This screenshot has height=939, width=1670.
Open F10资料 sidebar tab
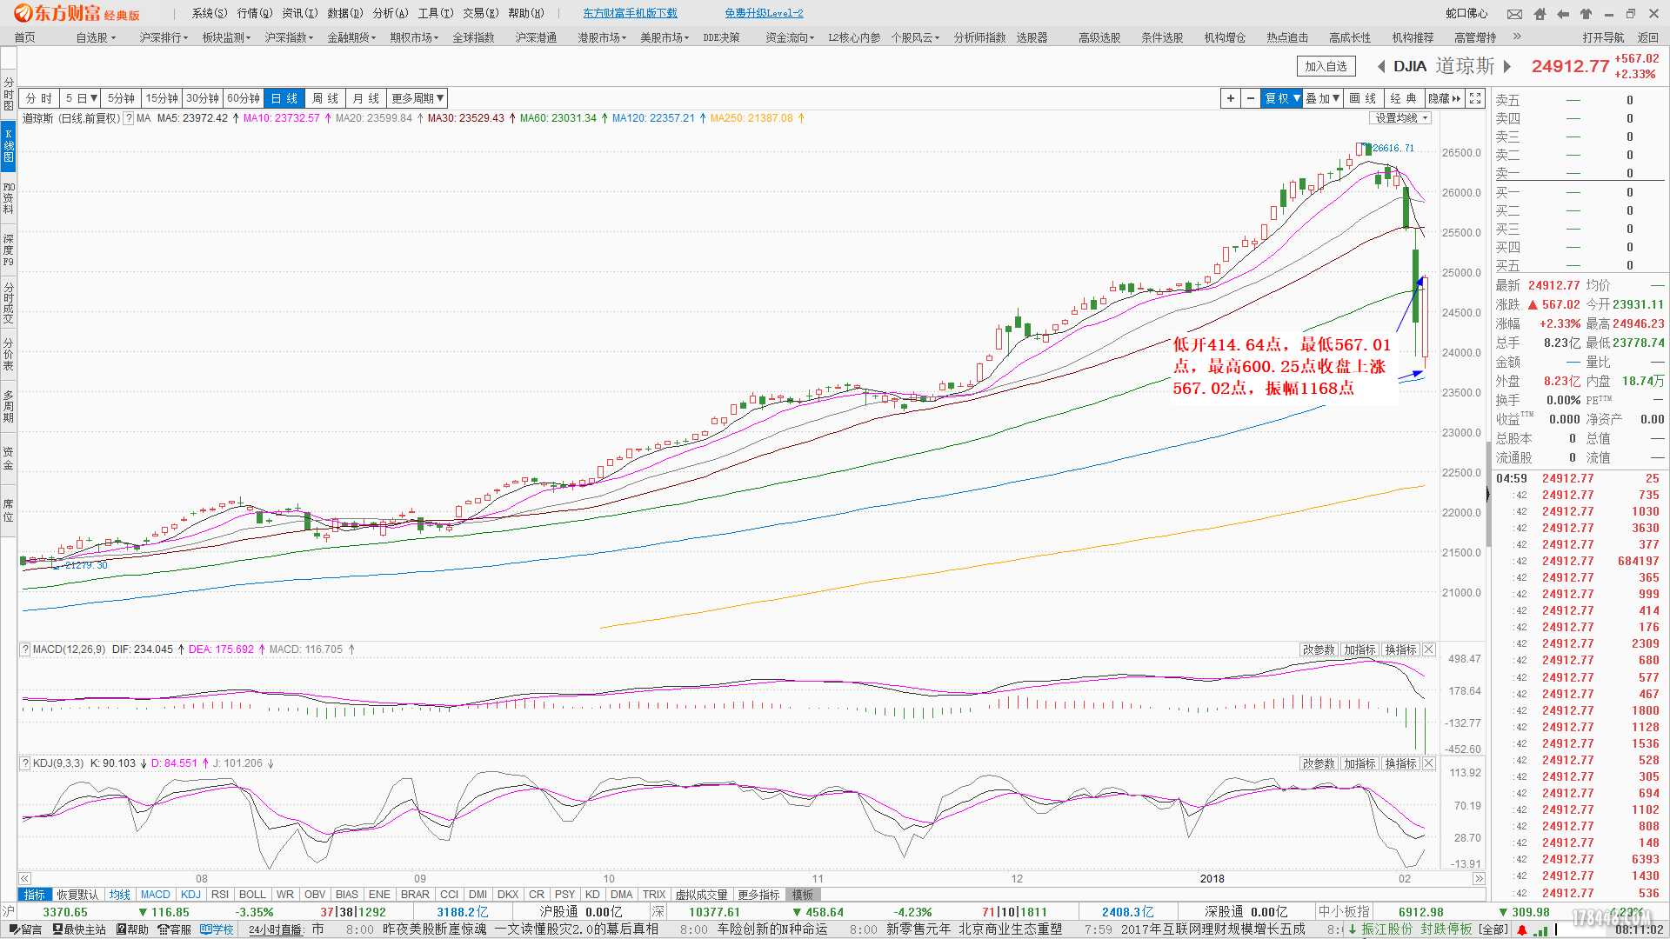(9, 197)
